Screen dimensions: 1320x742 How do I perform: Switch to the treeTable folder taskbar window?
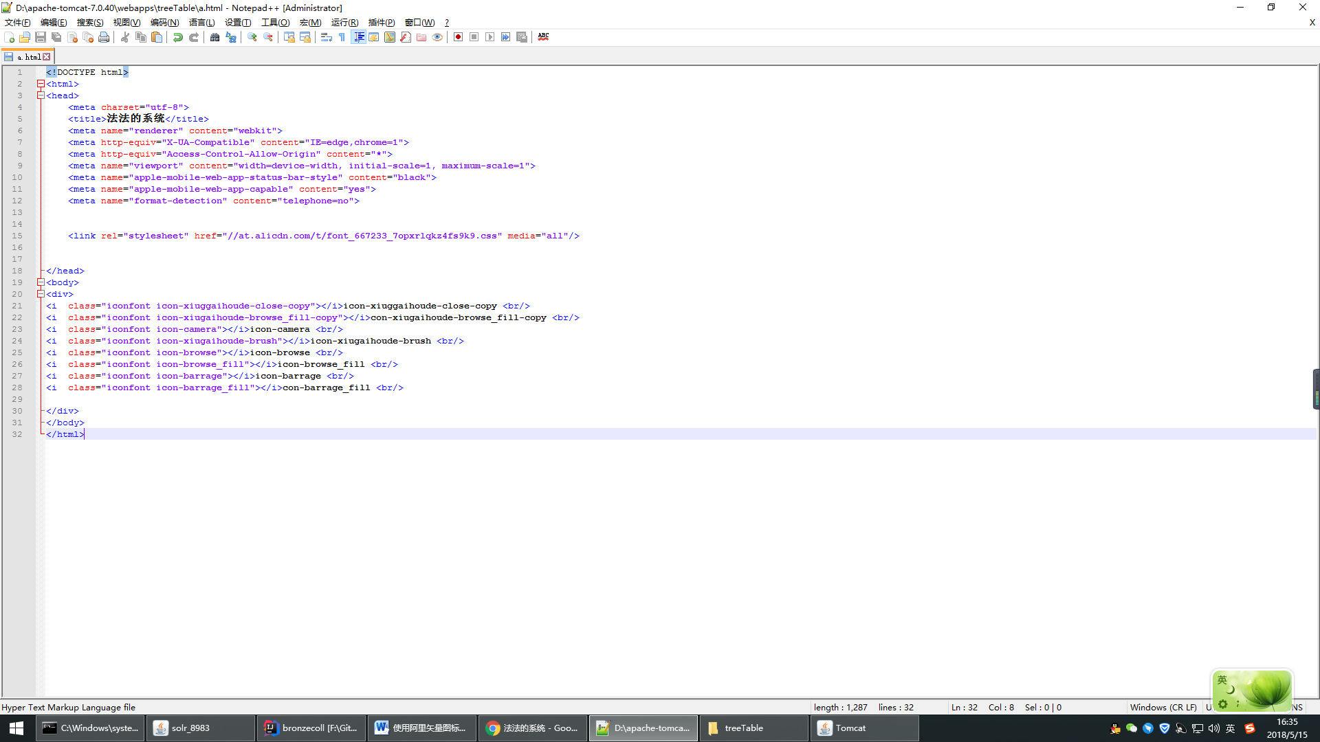[x=754, y=728]
